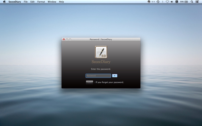
Task: Open the Window menu
Action: [x=52, y=2]
